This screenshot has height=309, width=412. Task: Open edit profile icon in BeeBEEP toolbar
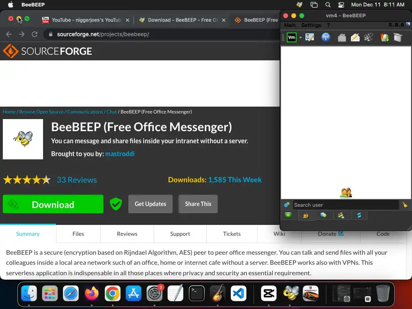(310, 37)
